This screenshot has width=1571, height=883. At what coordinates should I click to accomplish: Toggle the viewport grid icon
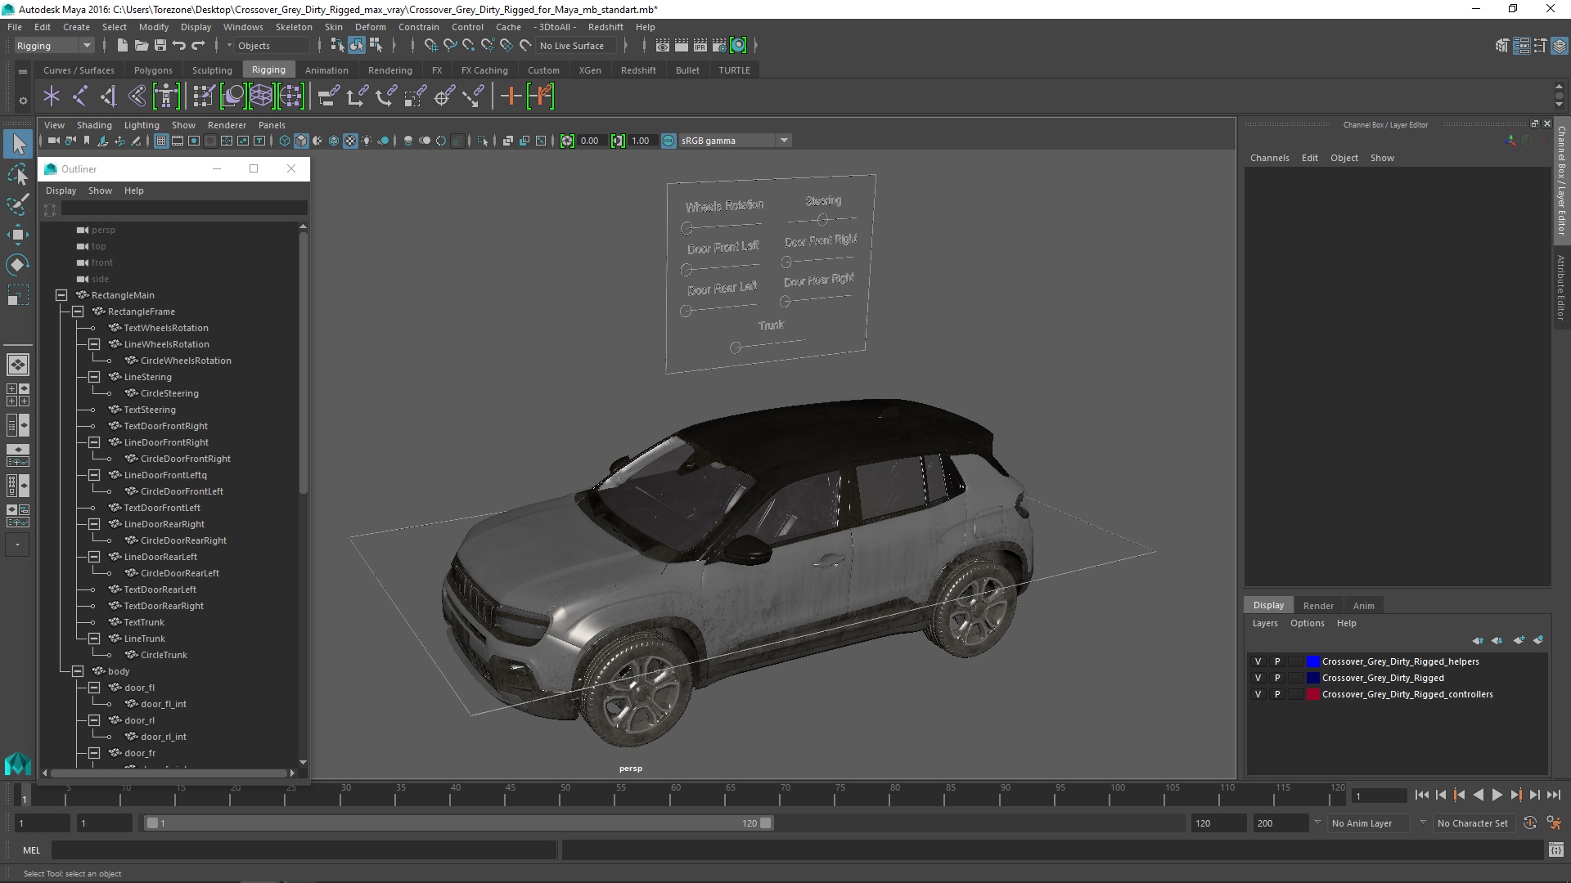point(161,141)
